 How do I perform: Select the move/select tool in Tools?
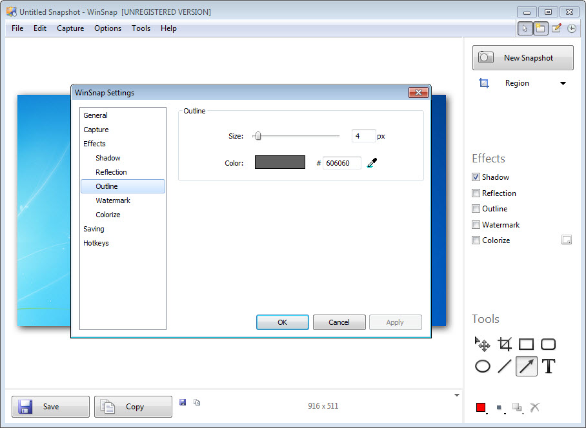click(x=483, y=344)
